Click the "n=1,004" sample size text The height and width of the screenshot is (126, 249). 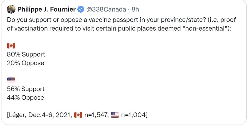(x=134, y=115)
